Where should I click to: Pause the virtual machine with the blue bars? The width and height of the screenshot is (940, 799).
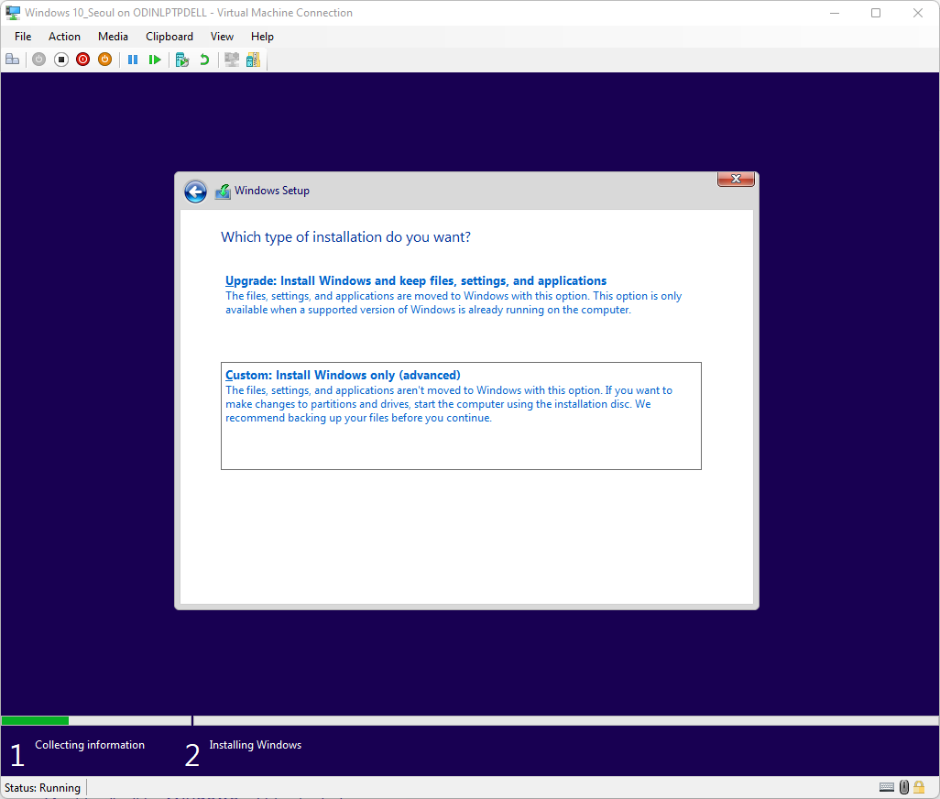pyautogui.click(x=133, y=60)
